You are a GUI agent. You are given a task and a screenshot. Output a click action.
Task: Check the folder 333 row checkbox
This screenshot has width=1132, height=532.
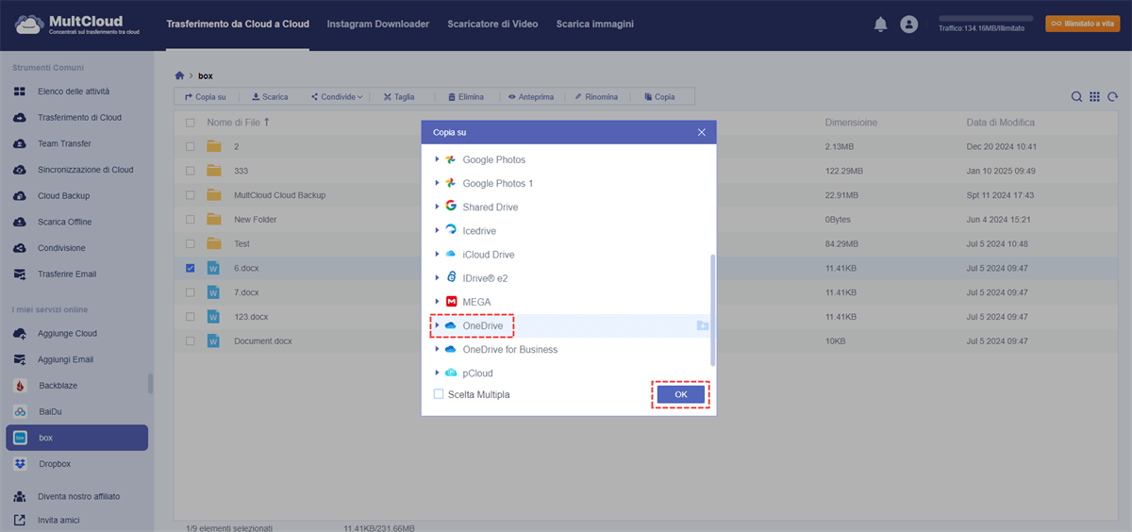point(191,171)
